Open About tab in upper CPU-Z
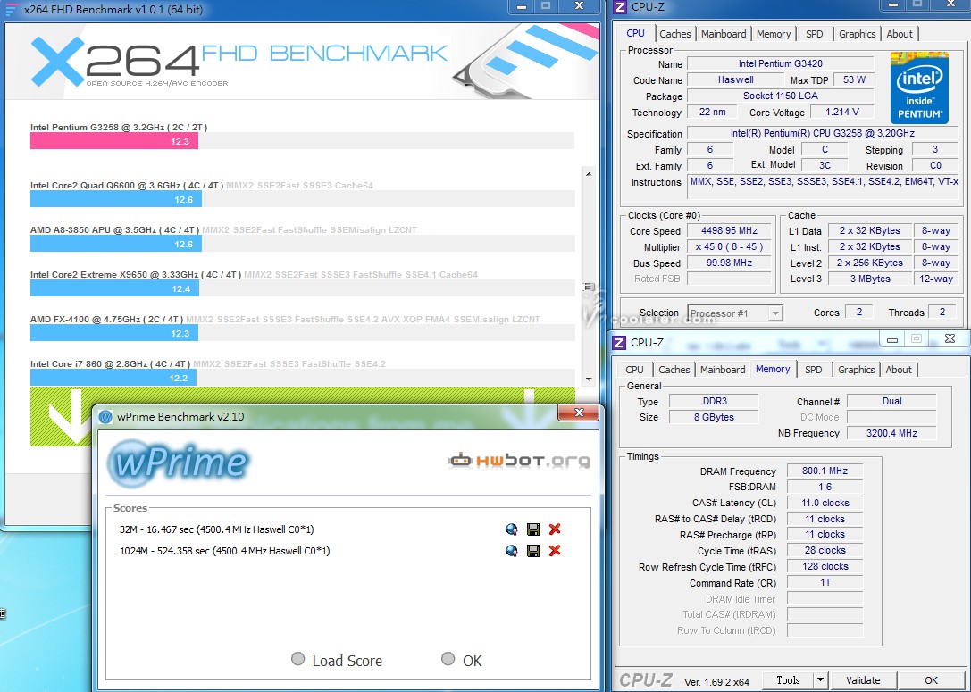The width and height of the screenshot is (971, 692). [900, 34]
